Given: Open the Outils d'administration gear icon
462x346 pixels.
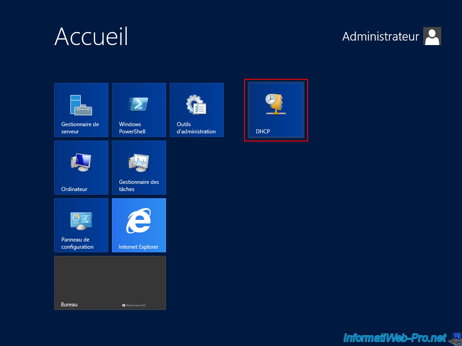Looking at the screenshot, I should point(197,104).
